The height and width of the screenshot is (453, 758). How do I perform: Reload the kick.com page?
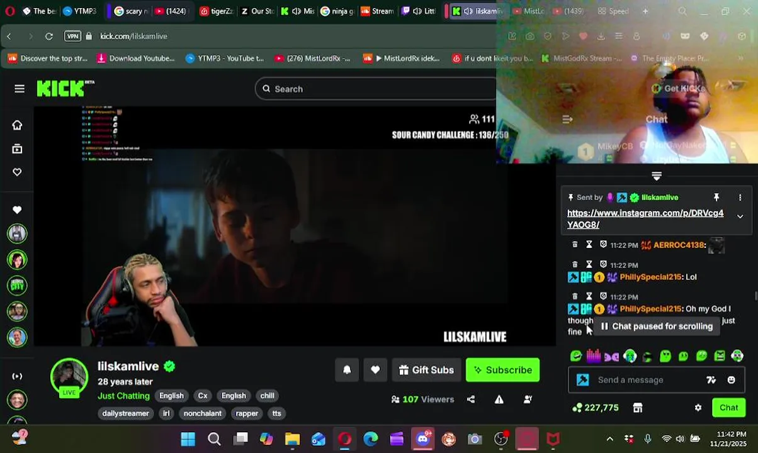[x=48, y=36]
